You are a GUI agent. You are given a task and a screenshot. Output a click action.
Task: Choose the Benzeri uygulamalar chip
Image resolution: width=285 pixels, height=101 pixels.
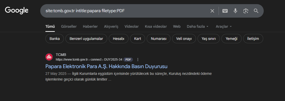point(86,39)
